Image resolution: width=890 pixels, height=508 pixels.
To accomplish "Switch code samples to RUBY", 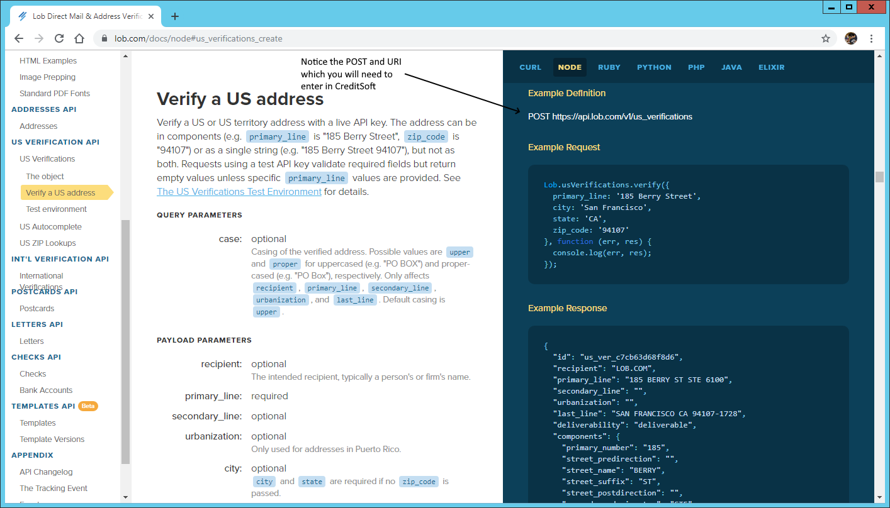I will click(x=609, y=67).
